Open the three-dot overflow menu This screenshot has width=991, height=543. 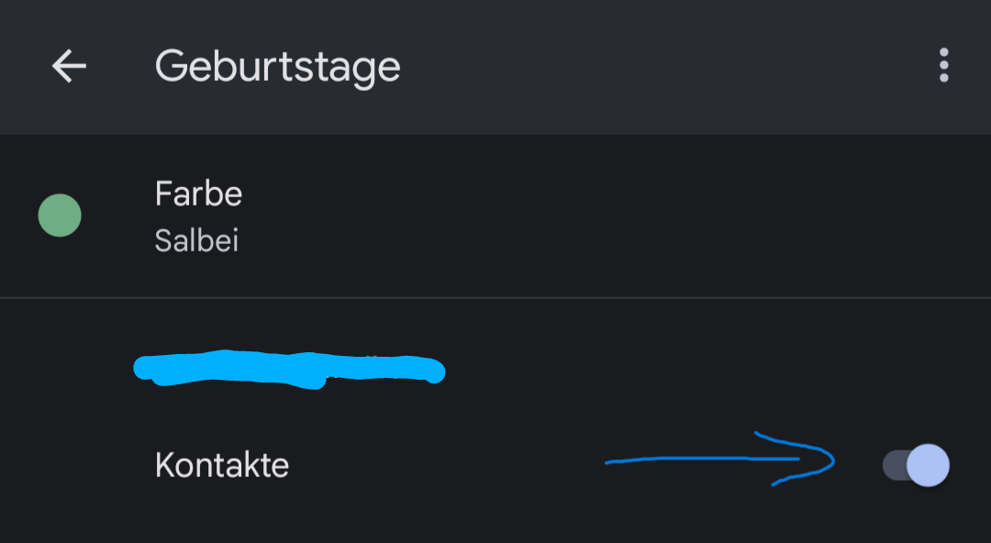[943, 66]
